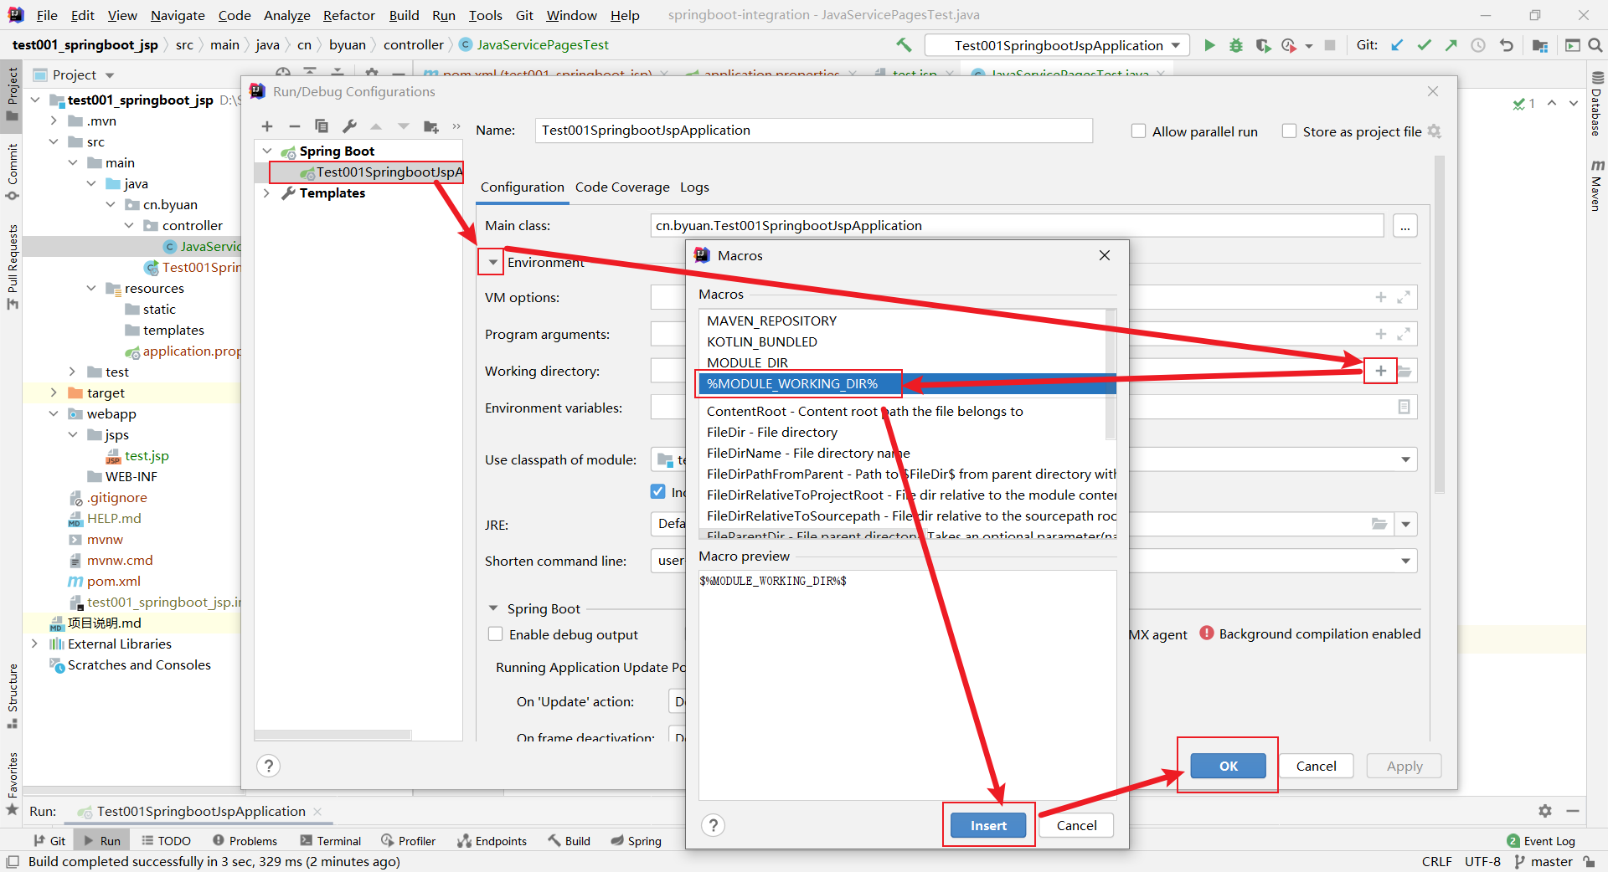1608x872 pixels.
Task: Run with Coverage via the shield icon
Action: 1263,45
